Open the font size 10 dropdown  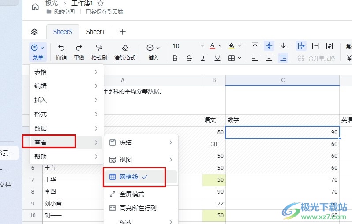(188, 46)
